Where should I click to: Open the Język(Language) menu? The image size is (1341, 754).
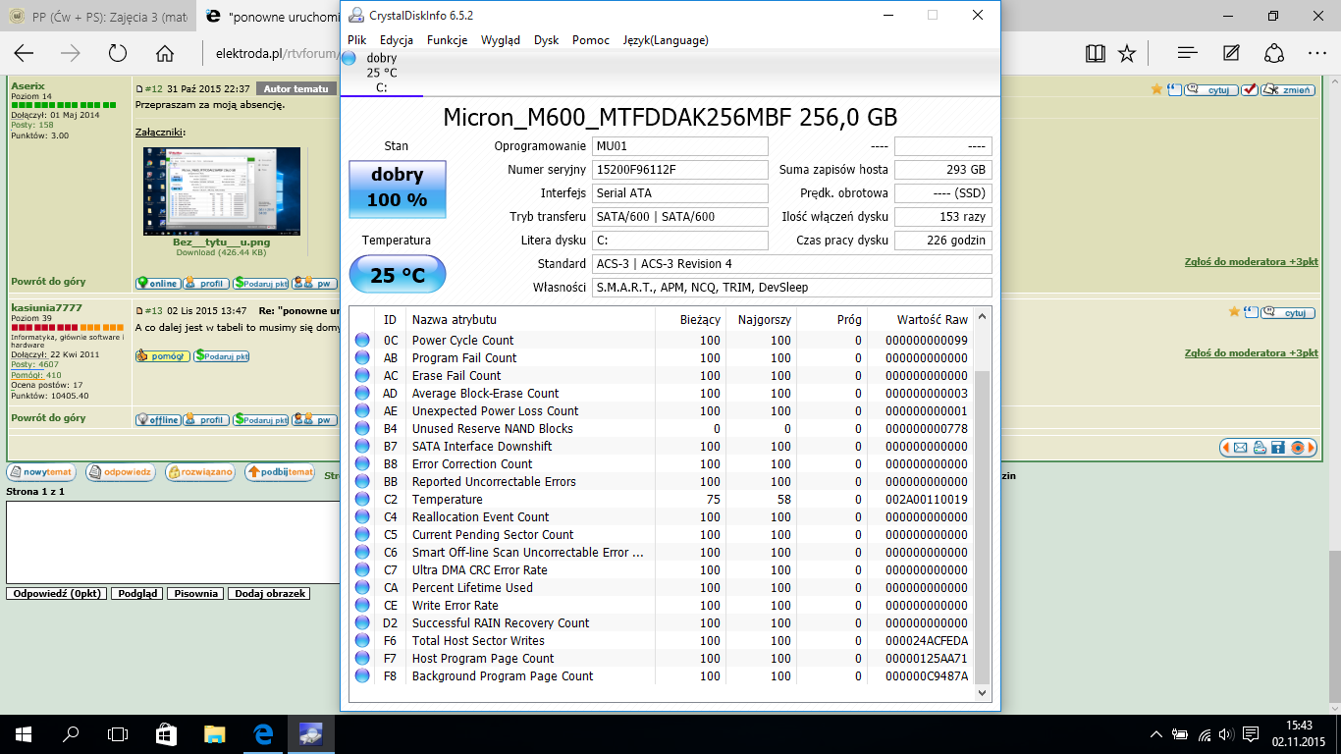[666, 40]
